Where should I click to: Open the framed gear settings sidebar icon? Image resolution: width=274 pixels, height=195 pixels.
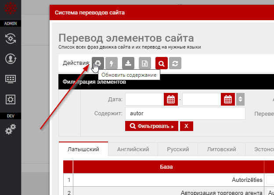[11, 99]
